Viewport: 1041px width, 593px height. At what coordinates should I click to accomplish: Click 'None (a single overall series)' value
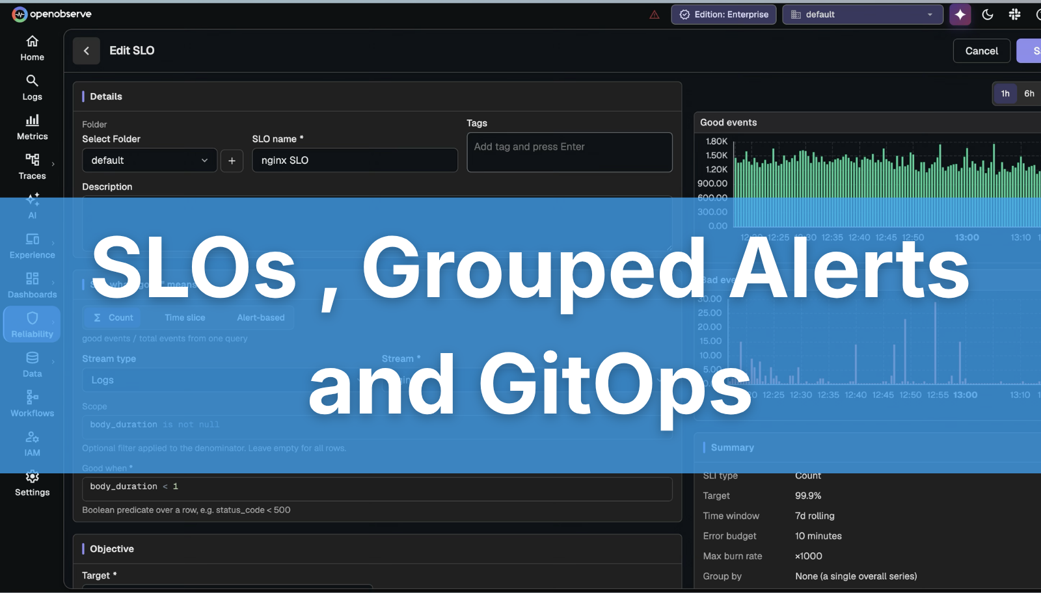coord(856,576)
